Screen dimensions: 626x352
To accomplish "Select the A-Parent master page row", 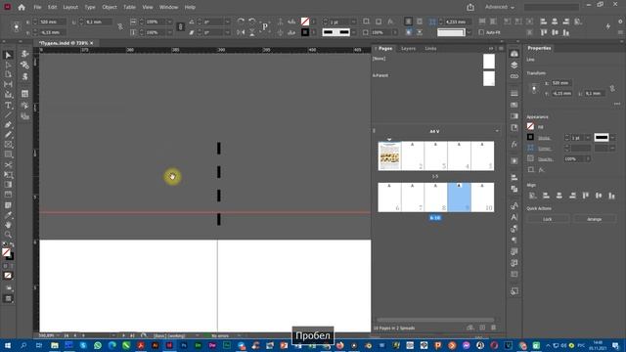I will coord(433,78).
